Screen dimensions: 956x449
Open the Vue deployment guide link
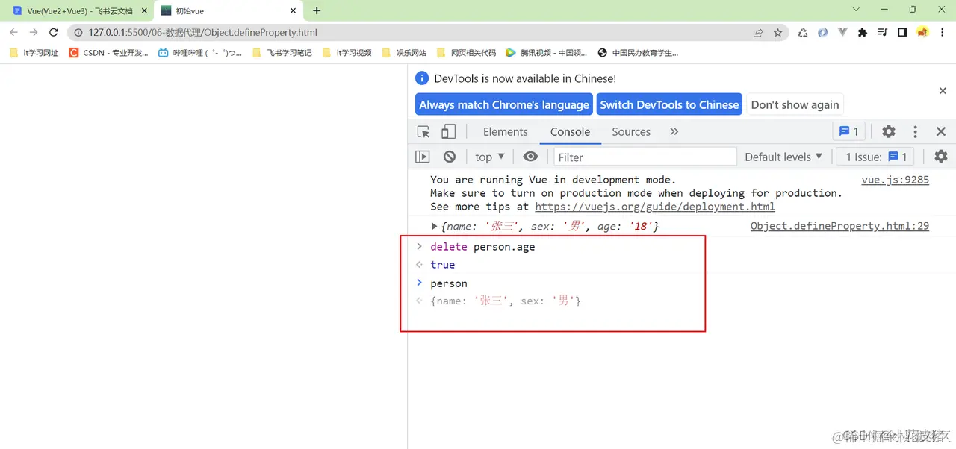click(x=655, y=207)
